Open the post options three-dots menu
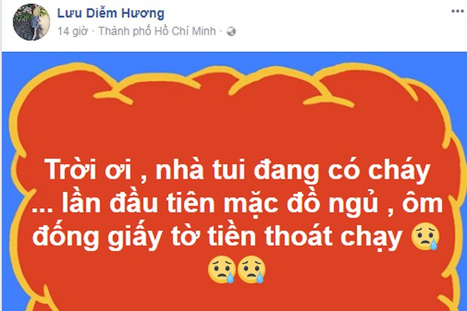Viewport: 467px width, 311px height. [458, 12]
